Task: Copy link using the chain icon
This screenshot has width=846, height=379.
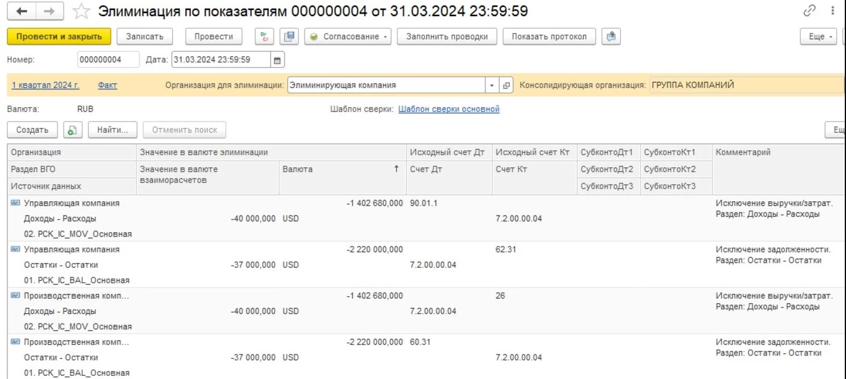Action: pyautogui.click(x=810, y=10)
